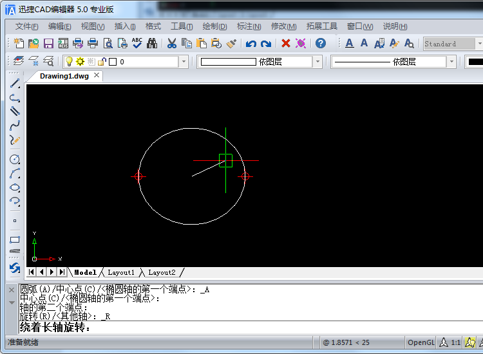Viewport: 483px width, 354px height.
Task: Click the Save floppy disk icon
Action: click(48, 43)
